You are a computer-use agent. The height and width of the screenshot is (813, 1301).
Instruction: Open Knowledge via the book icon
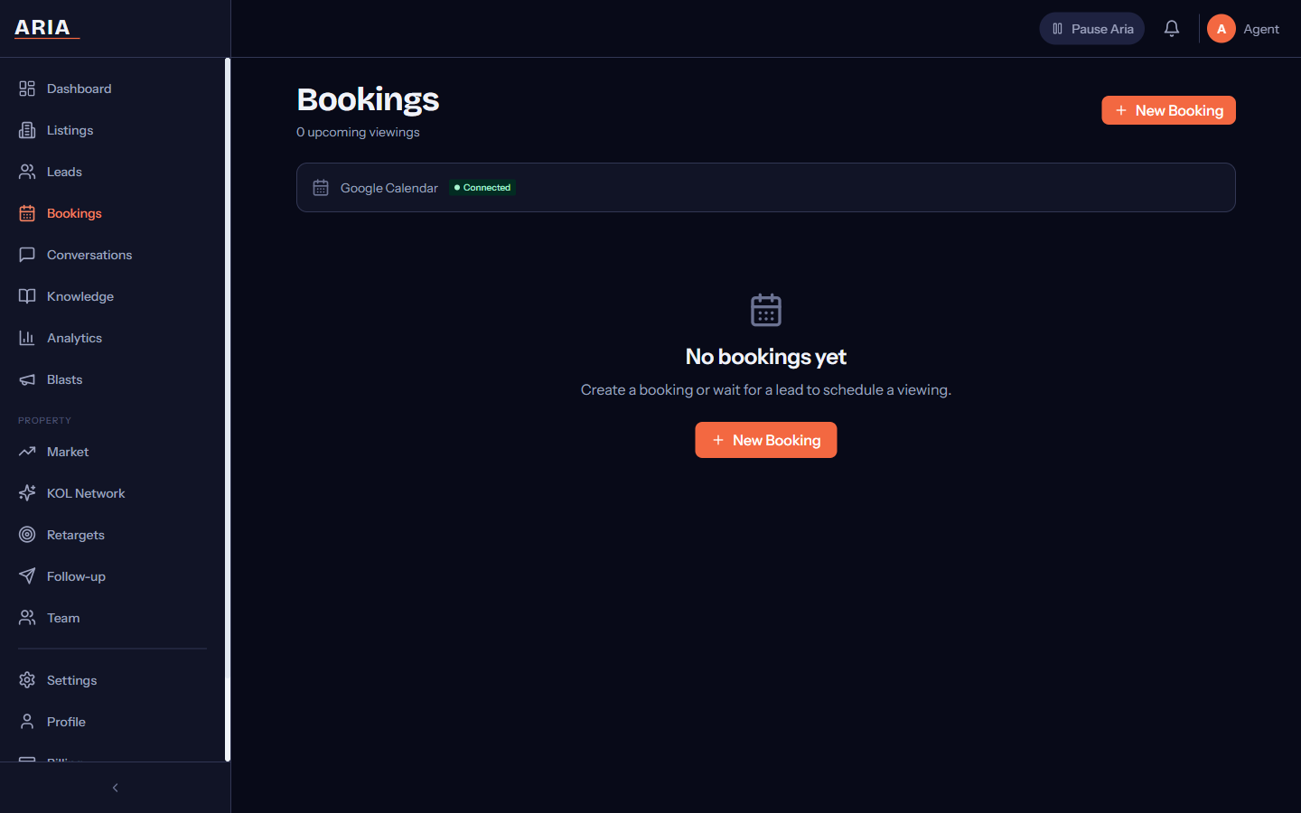coord(26,295)
